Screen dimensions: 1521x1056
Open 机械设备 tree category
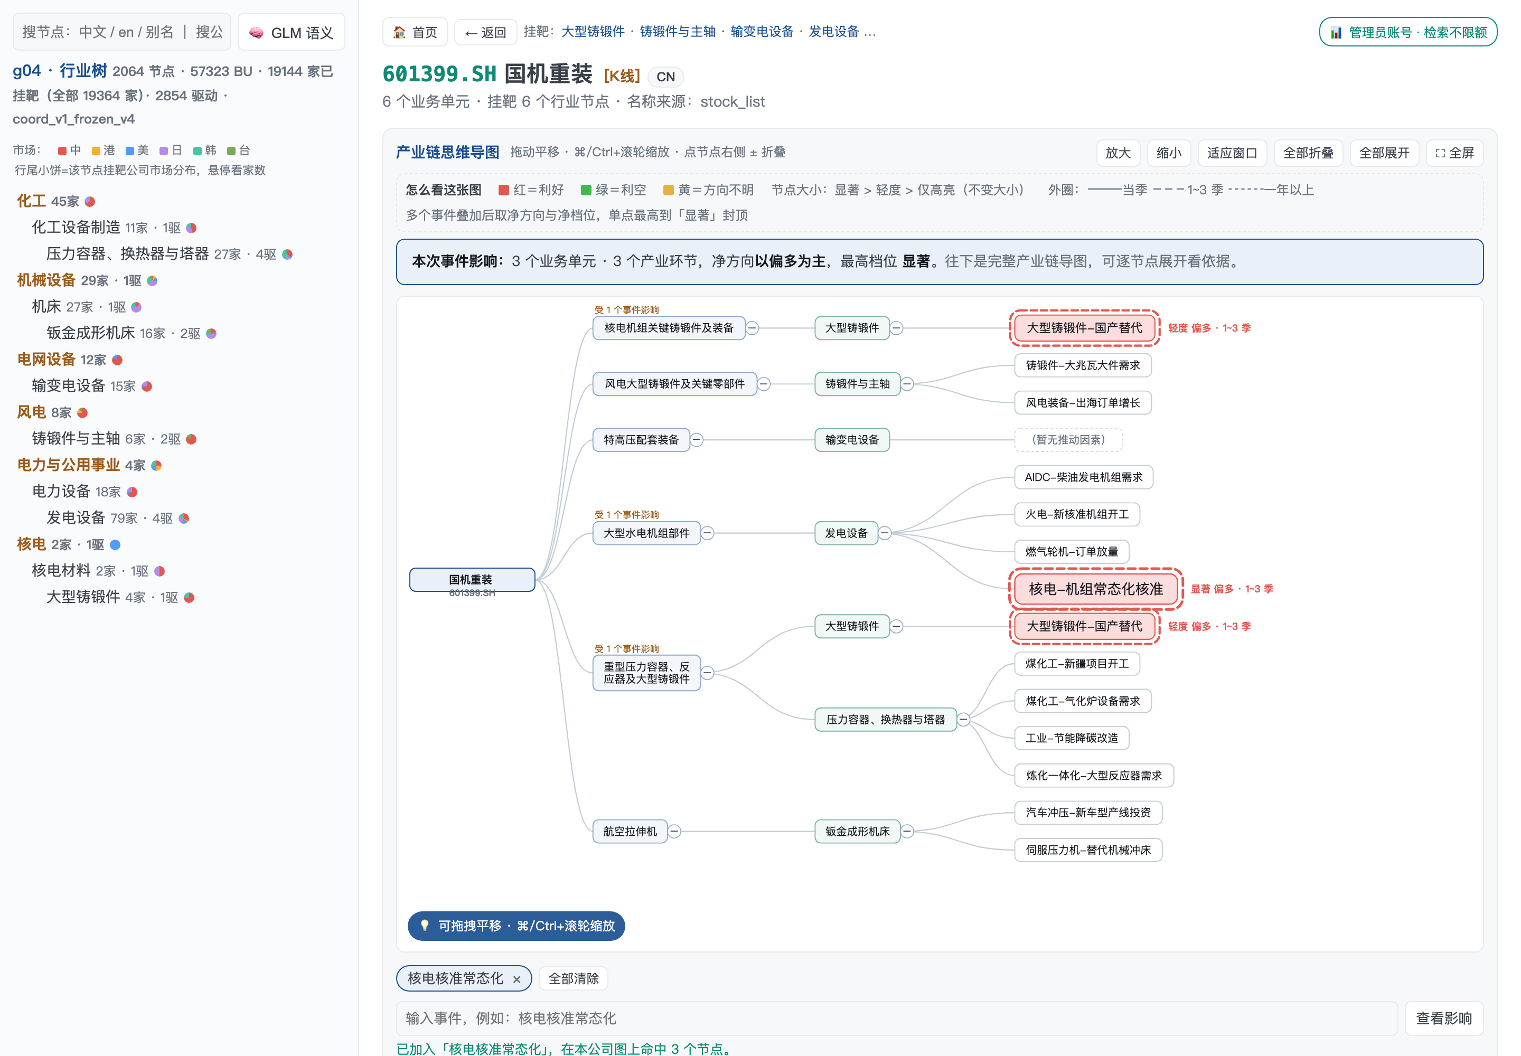(46, 280)
